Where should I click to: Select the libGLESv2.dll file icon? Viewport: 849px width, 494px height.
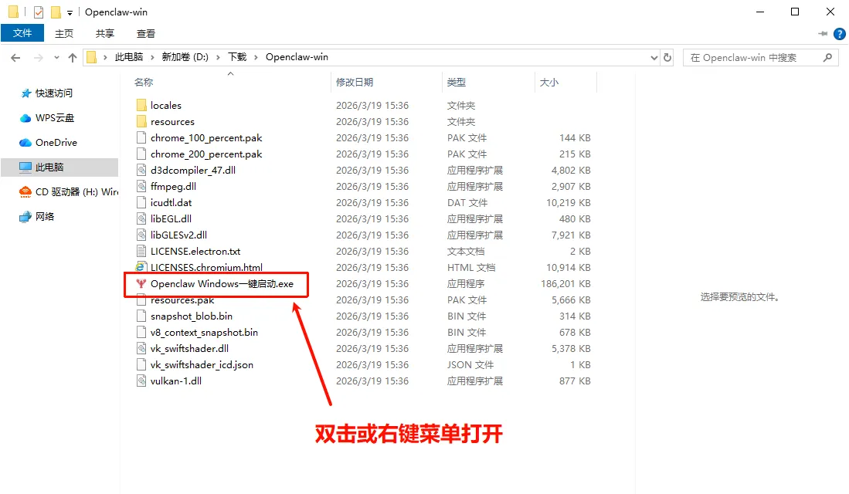[x=141, y=235]
